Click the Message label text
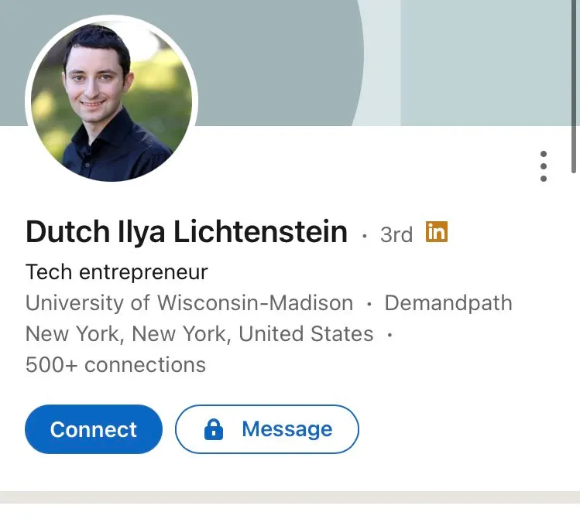Image resolution: width=580 pixels, height=519 pixels. [x=287, y=429]
